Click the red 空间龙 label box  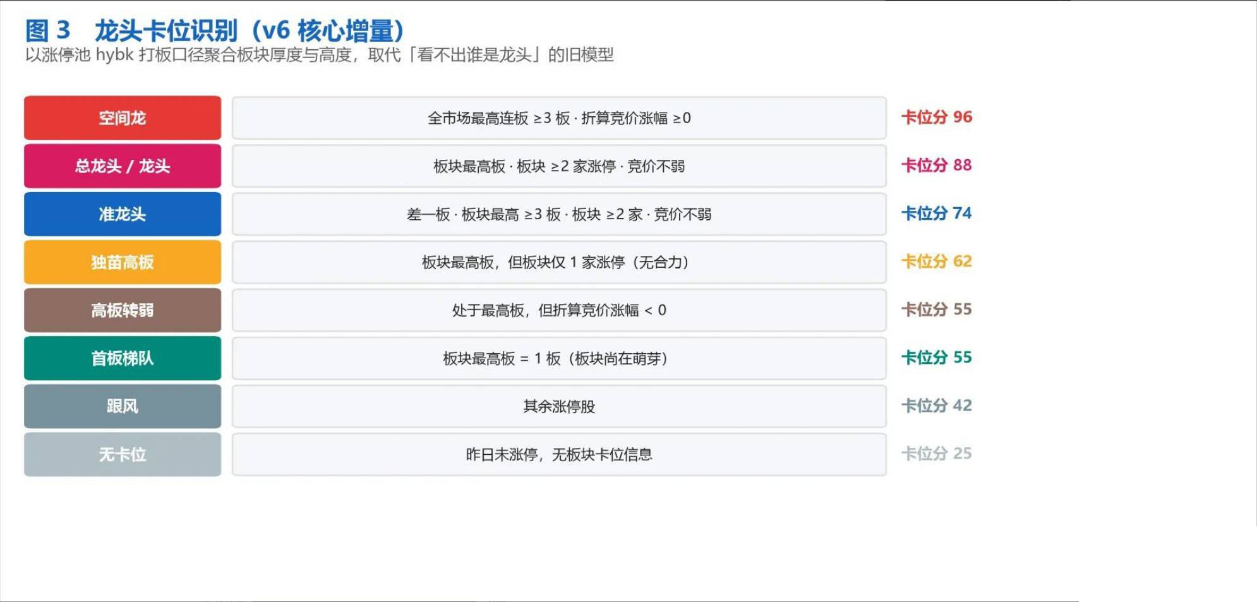coord(123,118)
